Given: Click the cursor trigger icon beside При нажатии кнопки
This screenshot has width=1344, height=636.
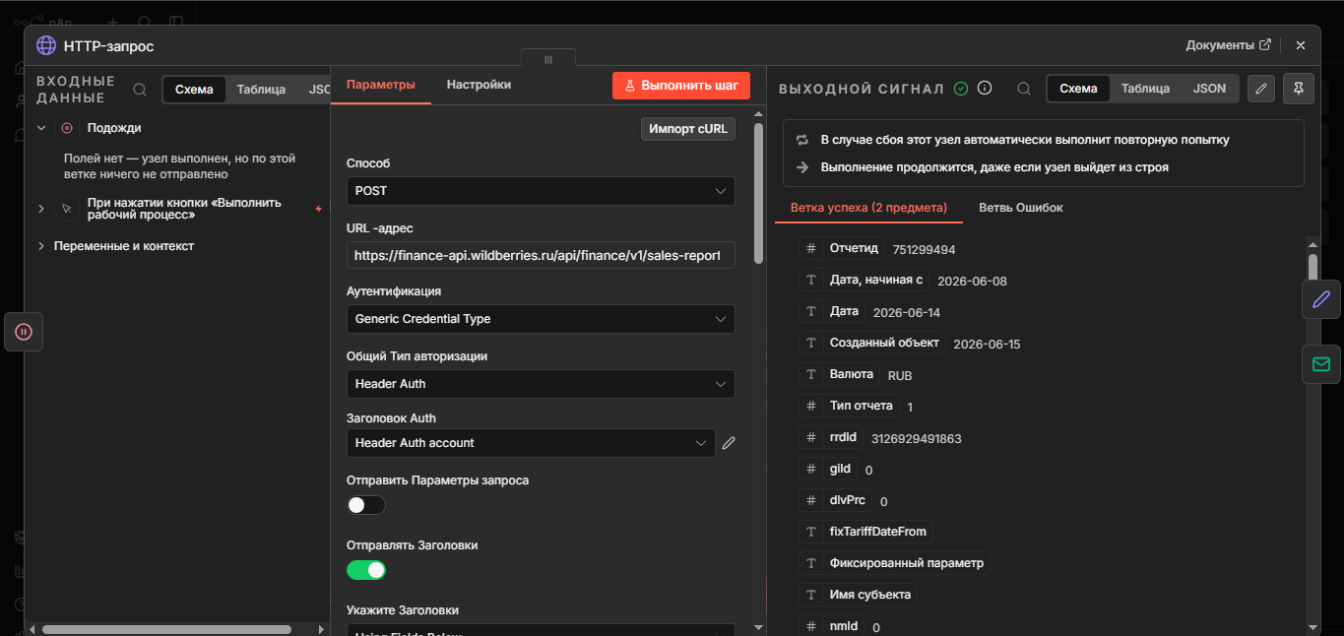Looking at the screenshot, I should 67,209.
